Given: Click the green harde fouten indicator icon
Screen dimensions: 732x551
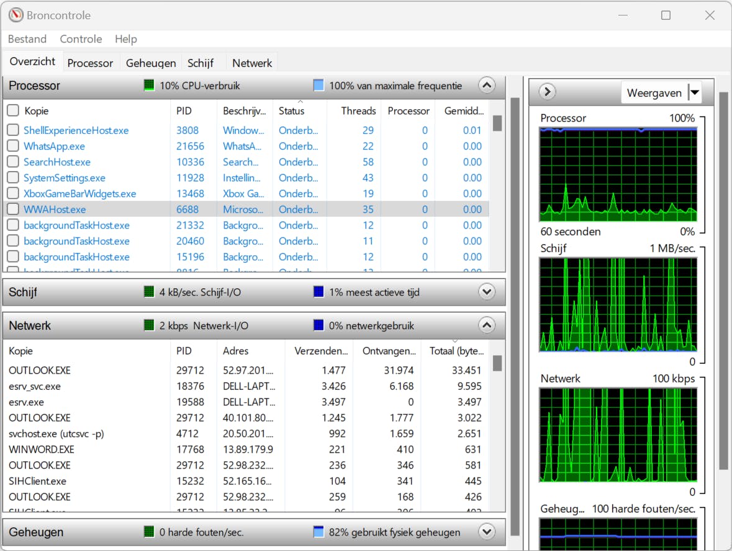Looking at the screenshot, I should (x=149, y=532).
